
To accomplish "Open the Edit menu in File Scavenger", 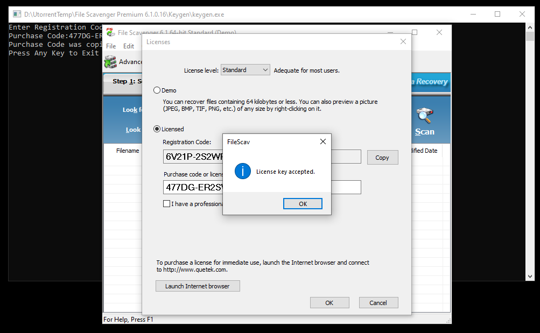I will click(x=129, y=46).
